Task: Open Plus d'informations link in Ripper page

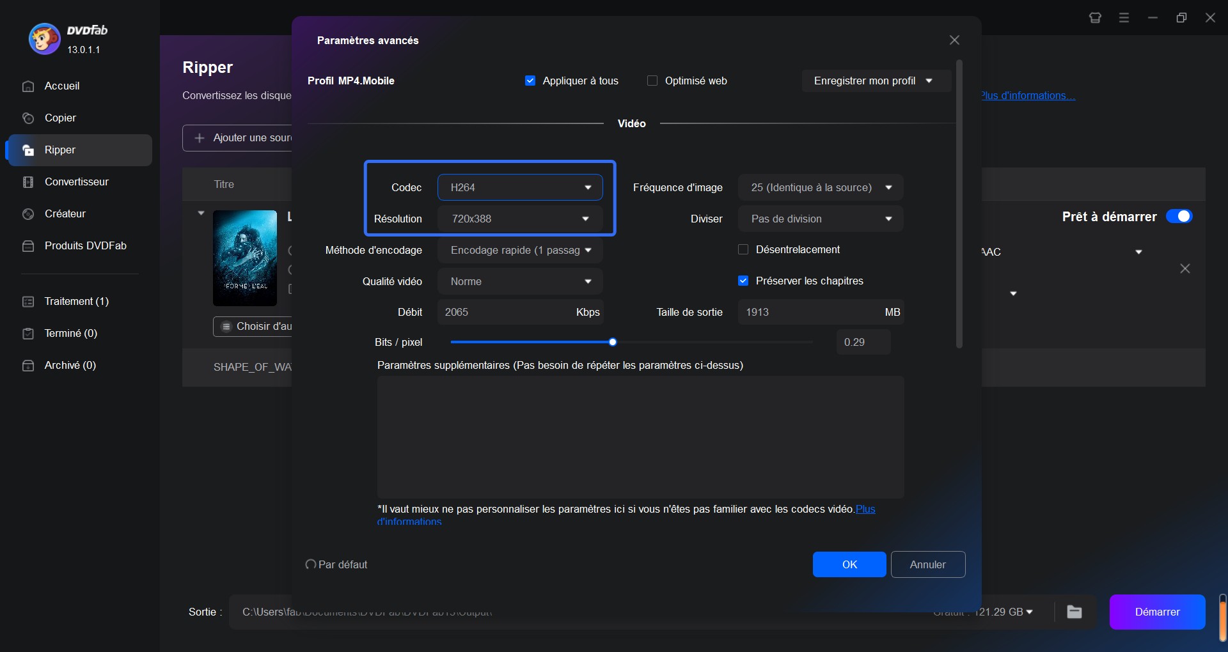Action: (1028, 95)
